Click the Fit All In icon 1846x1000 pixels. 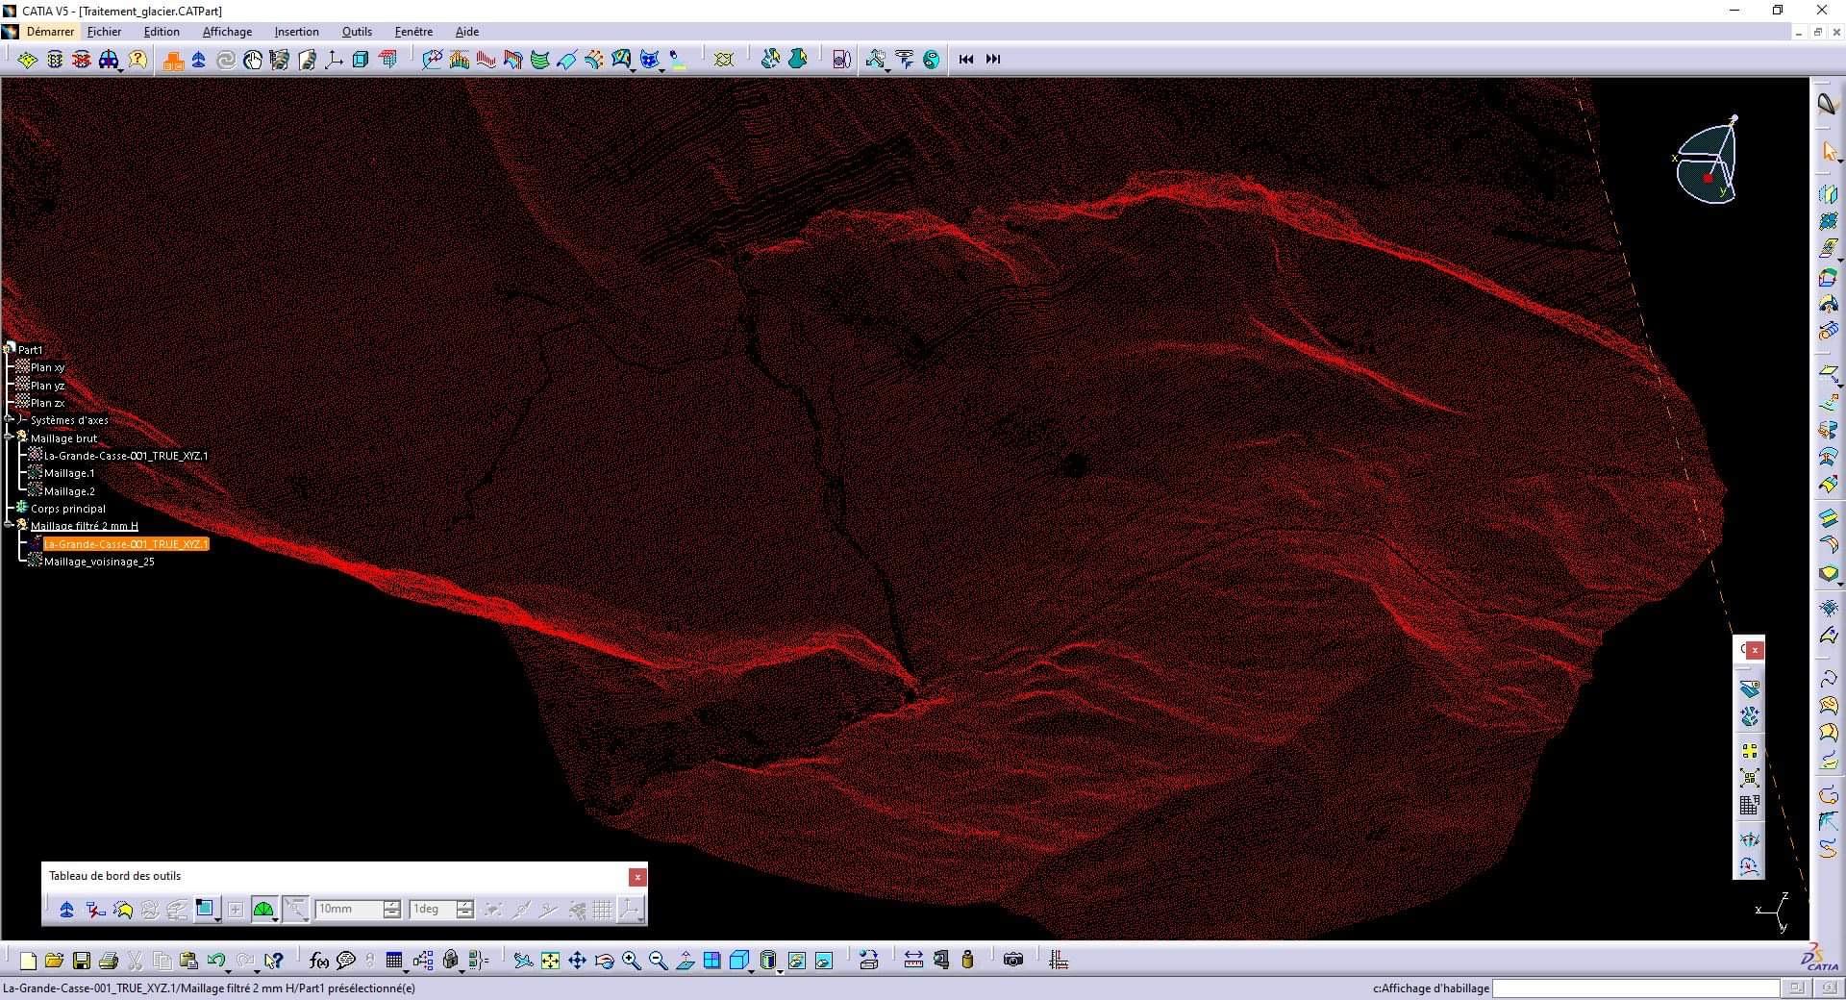pos(550,960)
